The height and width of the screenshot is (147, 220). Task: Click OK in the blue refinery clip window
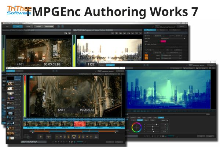201,136
